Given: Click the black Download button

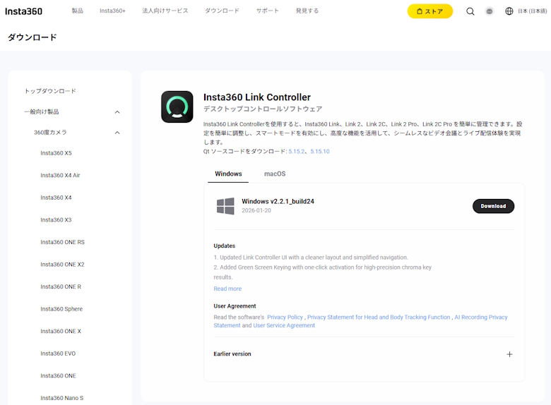Looking at the screenshot, I should coord(493,206).
